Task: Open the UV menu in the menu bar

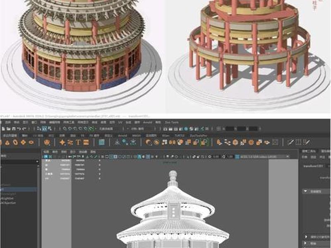Action: [x=120, y=122]
